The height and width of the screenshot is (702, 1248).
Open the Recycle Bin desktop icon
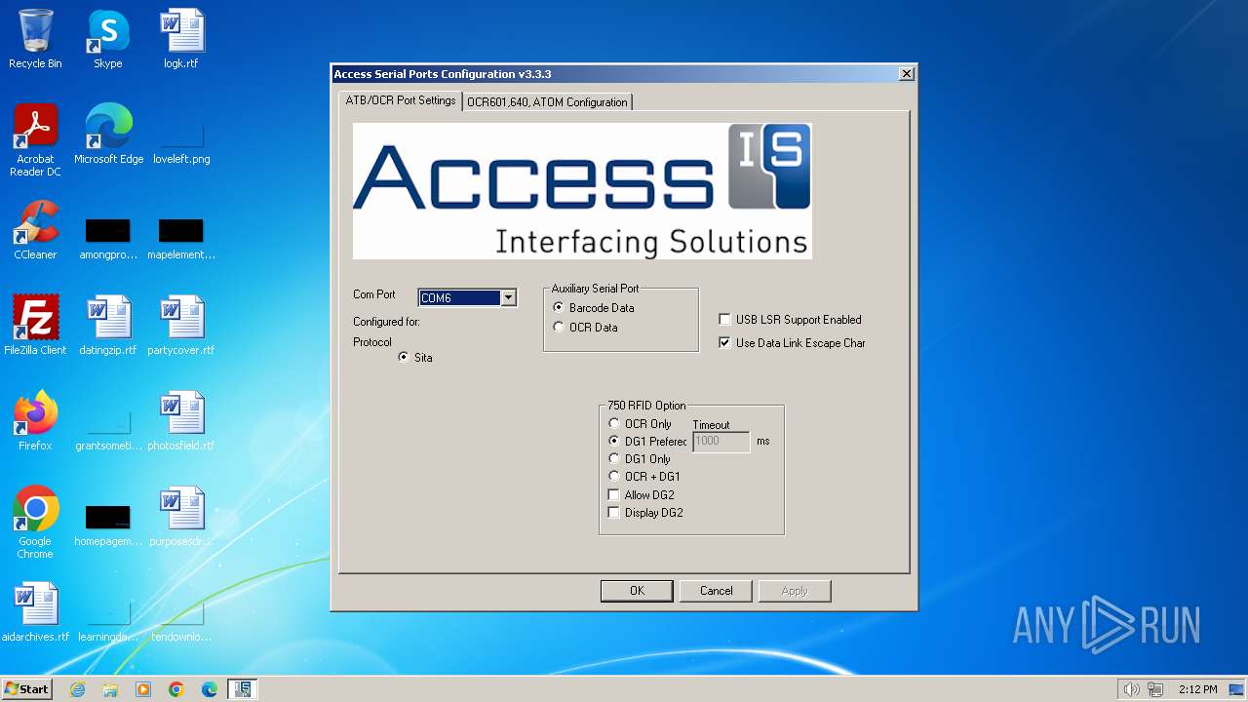click(x=35, y=39)
